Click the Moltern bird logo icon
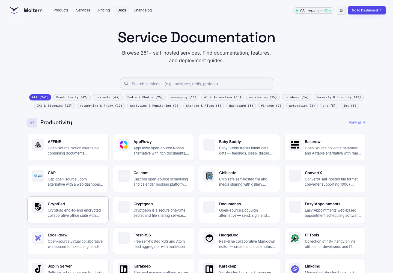The height and width of the screenshot is (273, 393). pyautogui.click(x=14, y=10)
